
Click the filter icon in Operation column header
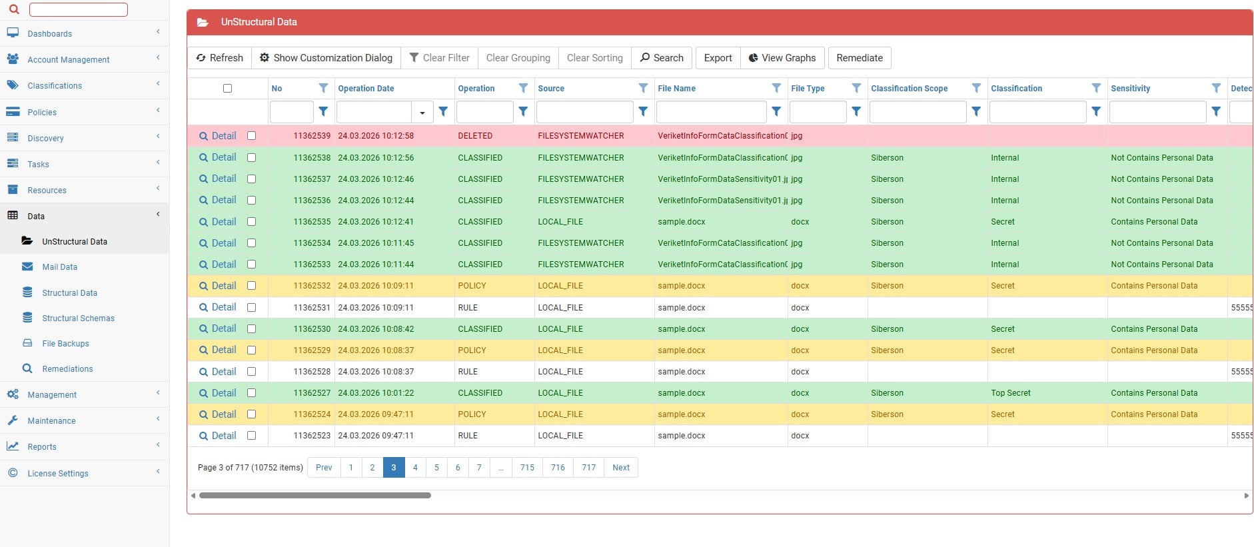[523, 88]
